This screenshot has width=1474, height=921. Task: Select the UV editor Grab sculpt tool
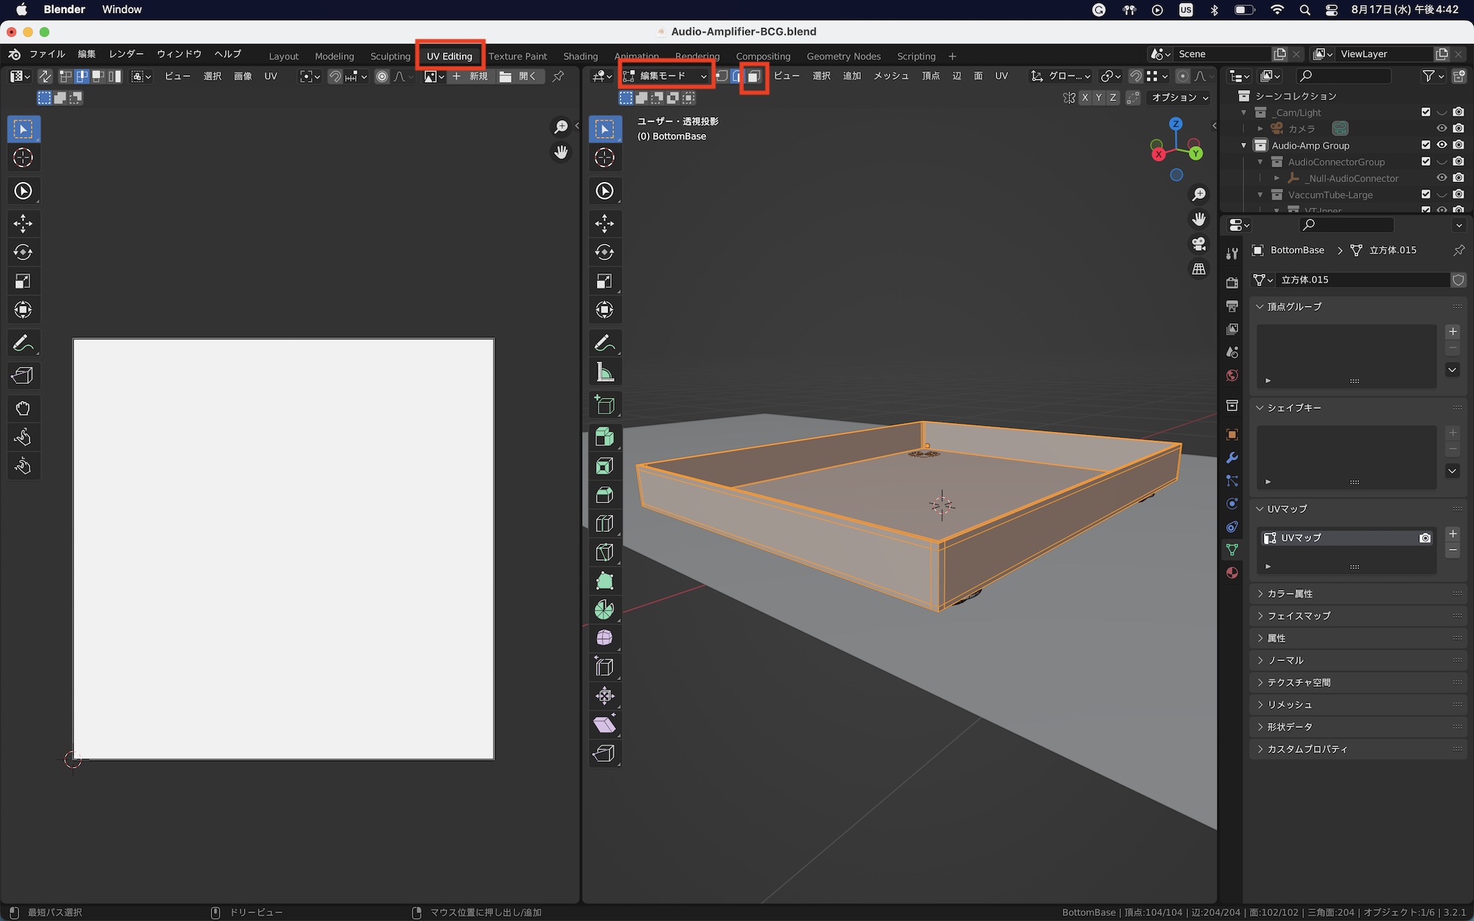click(x=23, y=409)
